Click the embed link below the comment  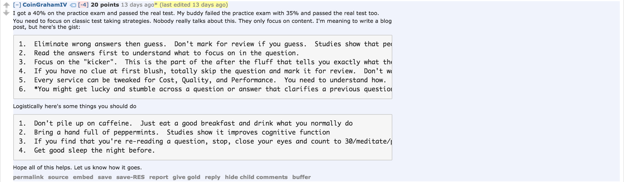tap(83, 177)
